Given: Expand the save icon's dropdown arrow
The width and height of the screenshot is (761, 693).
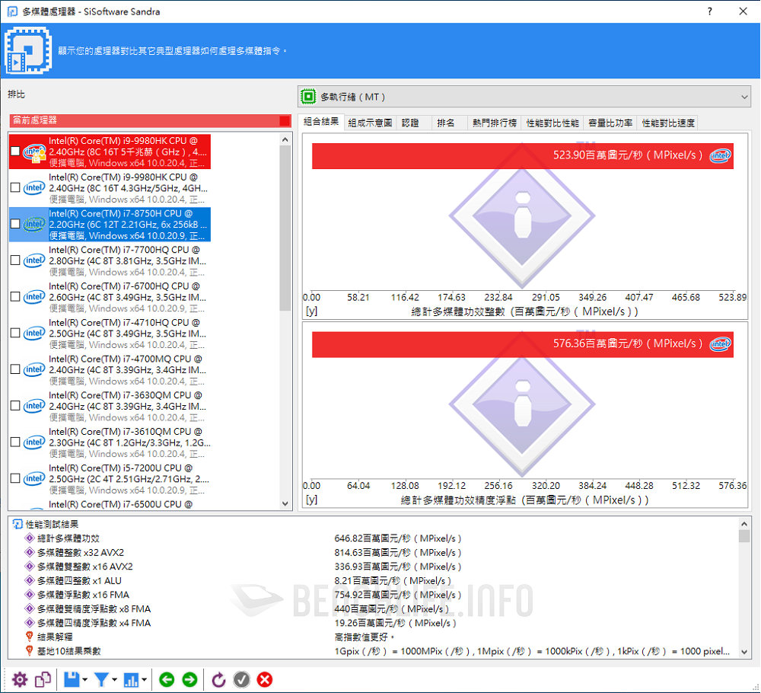Looking at the screenshot, I should click(x=85, y=679).
